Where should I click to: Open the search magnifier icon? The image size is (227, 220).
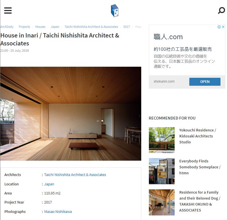tap(221, 11)
